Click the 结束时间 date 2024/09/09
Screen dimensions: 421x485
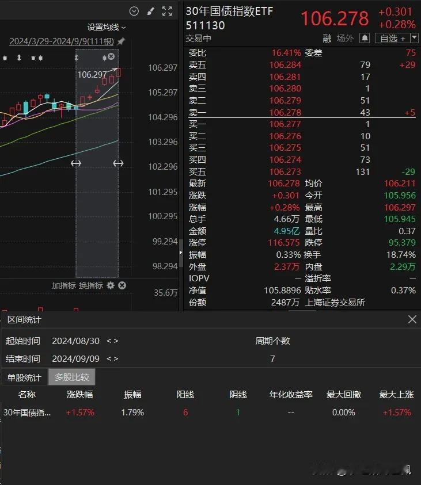76,359
